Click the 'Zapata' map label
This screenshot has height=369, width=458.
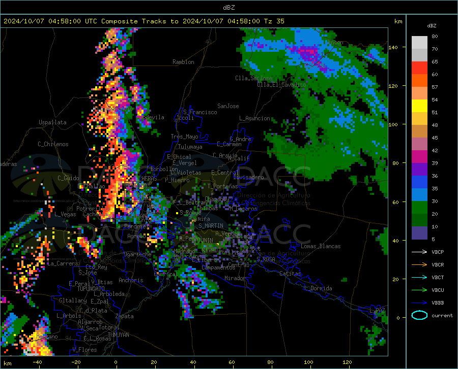(125, 316)
